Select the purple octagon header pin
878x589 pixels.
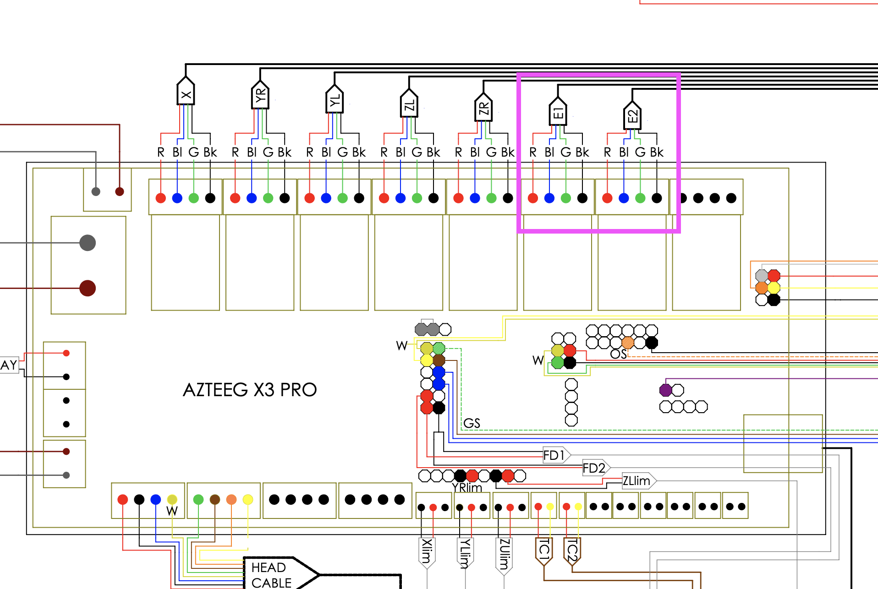pyautogui.click(x=665, y=390)
